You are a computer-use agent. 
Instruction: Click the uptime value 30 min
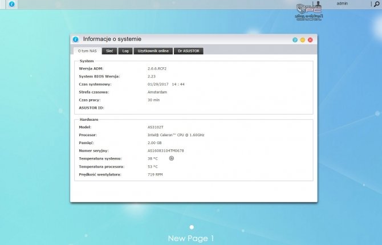point(153,100)
